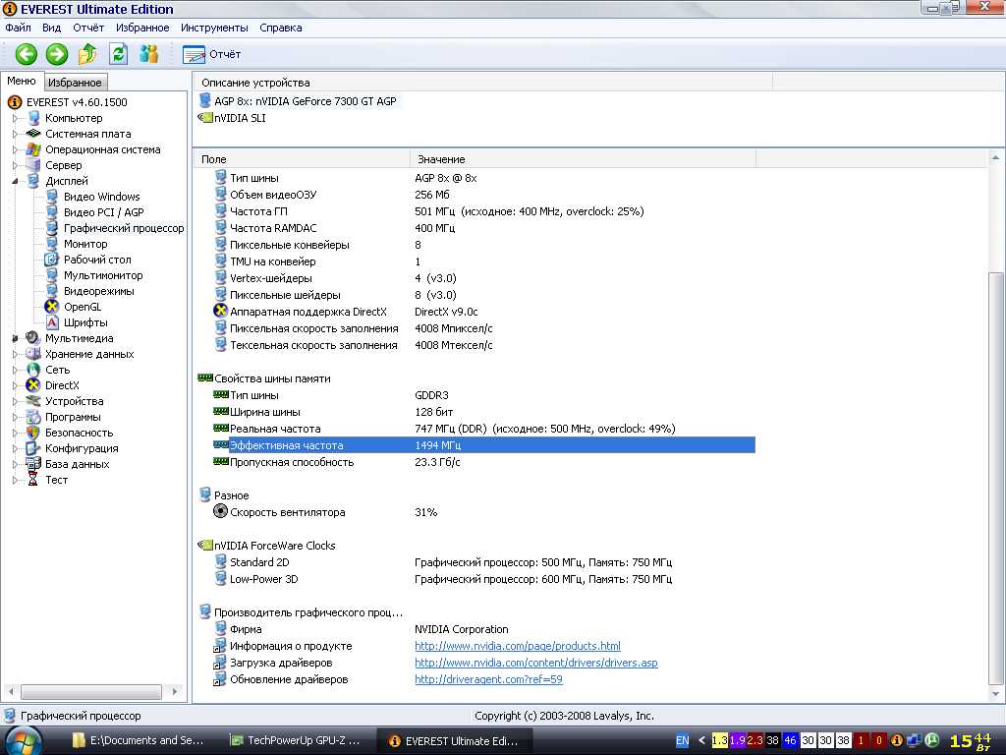The width and height of the screenshot is (1006, 755).
Task: Expand the Сеть tree node
Action: tap(15, 370)
